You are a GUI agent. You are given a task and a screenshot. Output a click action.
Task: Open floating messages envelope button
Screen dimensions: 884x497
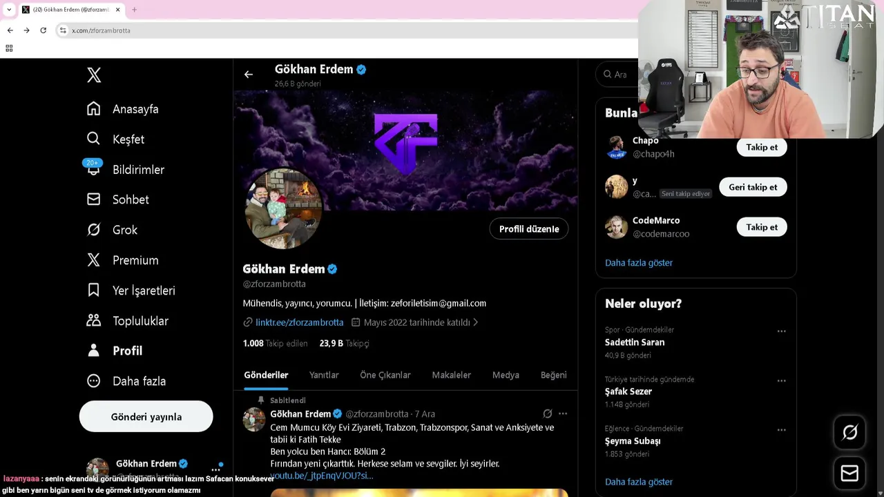pyautogui.click(x=849, y=474)
